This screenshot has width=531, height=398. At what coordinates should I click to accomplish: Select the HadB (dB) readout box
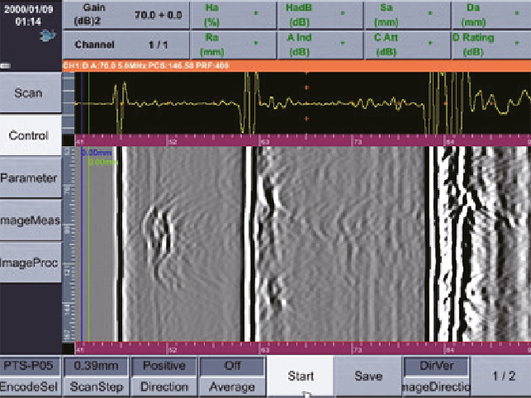tap(320, 15)
